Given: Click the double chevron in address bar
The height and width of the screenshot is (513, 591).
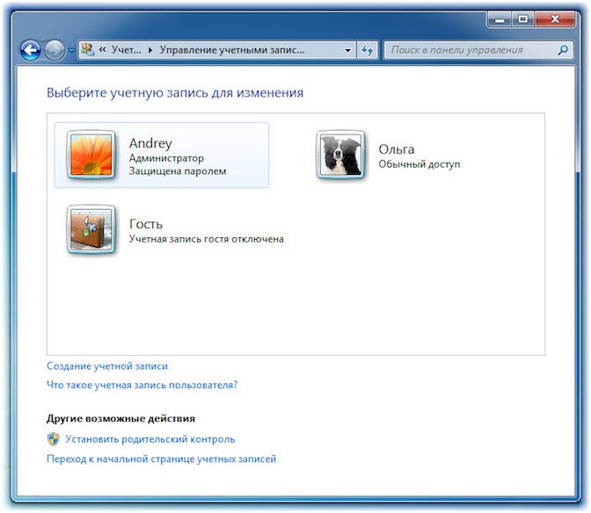Looking at the screenshot, I should (103, 50).
